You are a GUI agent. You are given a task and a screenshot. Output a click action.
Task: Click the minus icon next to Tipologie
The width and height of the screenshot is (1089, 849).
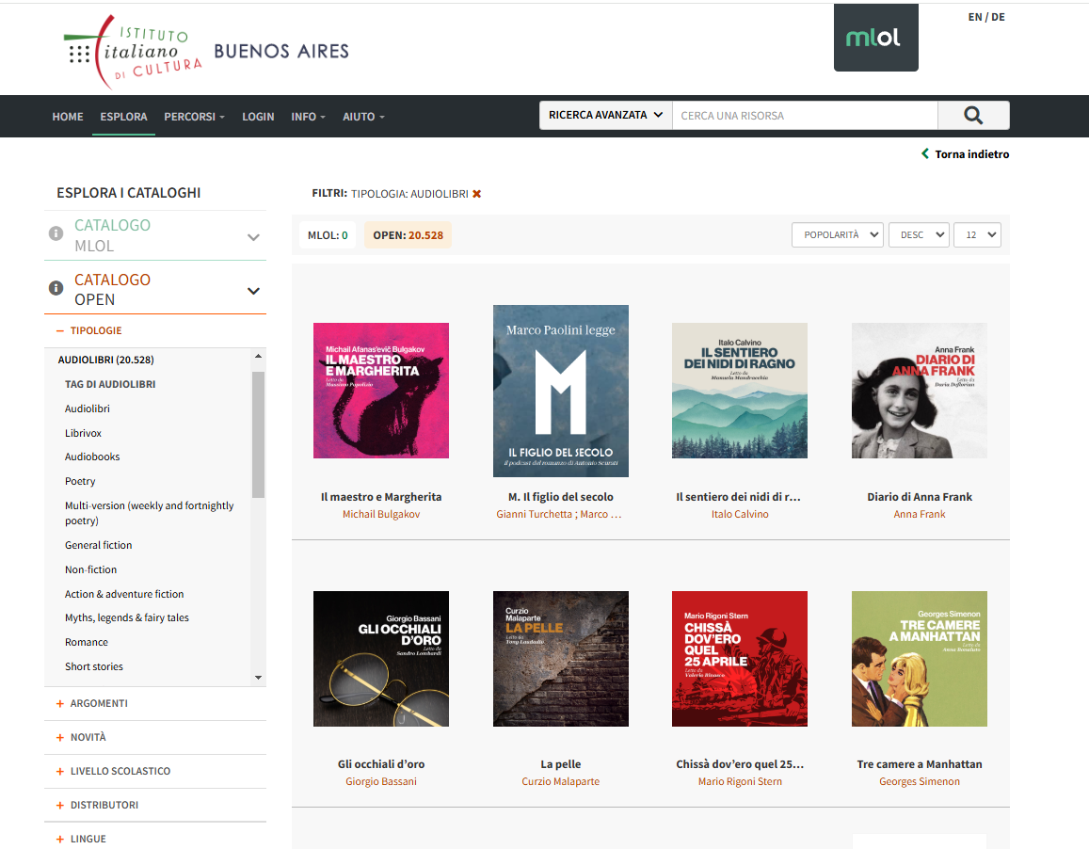(x=59, y=330)
